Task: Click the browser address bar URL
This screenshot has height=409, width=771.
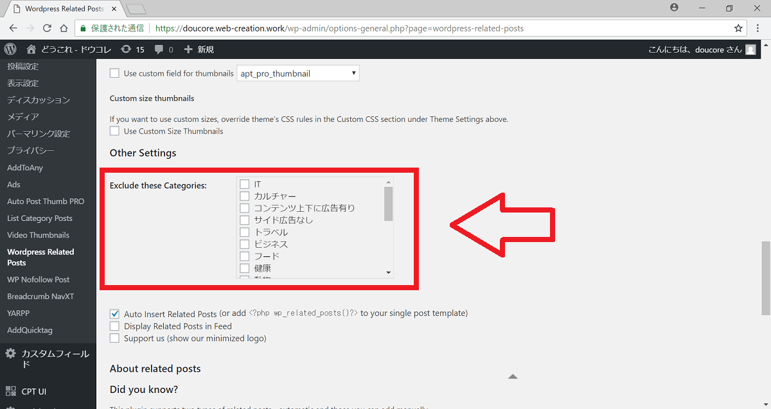Action: [339, 28]
